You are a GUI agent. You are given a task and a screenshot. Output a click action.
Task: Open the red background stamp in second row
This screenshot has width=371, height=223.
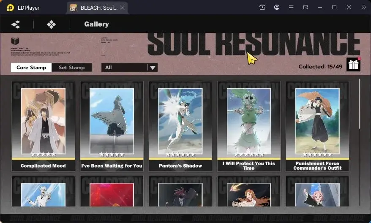pos(112,191)
